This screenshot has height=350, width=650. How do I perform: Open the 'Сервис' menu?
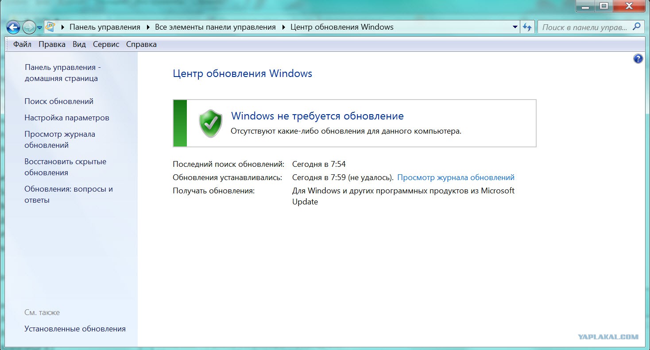coord(106,44)
